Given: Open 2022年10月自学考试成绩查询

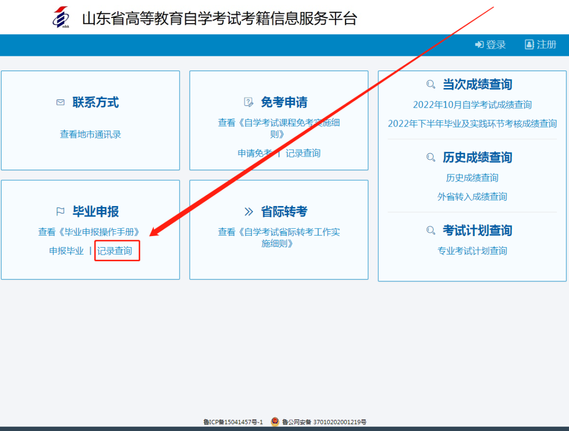Looking at the screenshot, I should tap(472, 105).
